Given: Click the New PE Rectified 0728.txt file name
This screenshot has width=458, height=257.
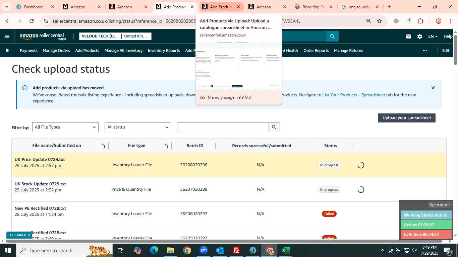Looking at the screenshot, I should point(40,208).
